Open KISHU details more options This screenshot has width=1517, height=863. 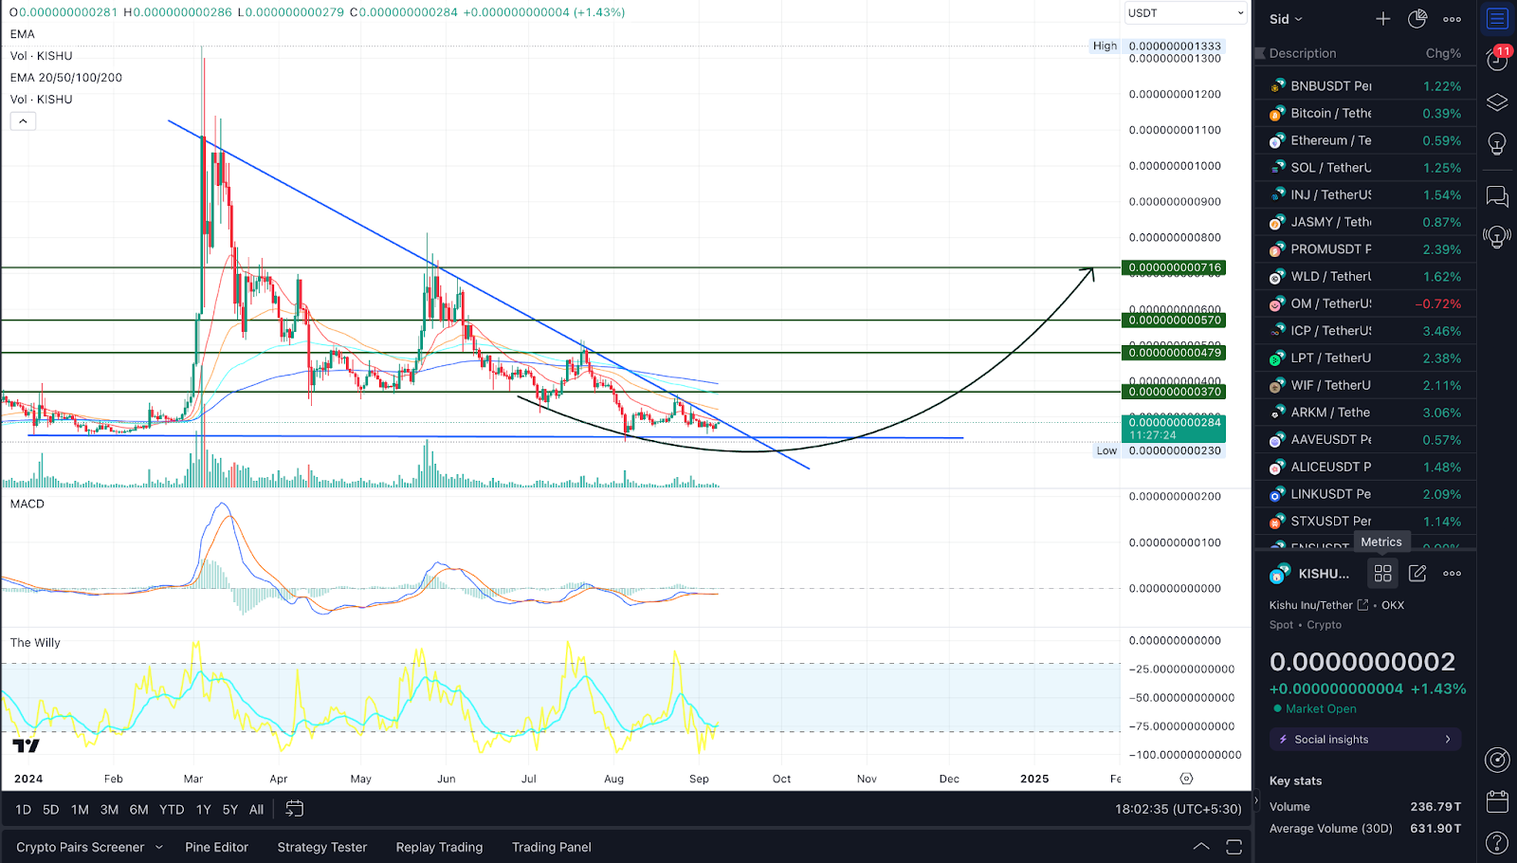(1452, 573)
